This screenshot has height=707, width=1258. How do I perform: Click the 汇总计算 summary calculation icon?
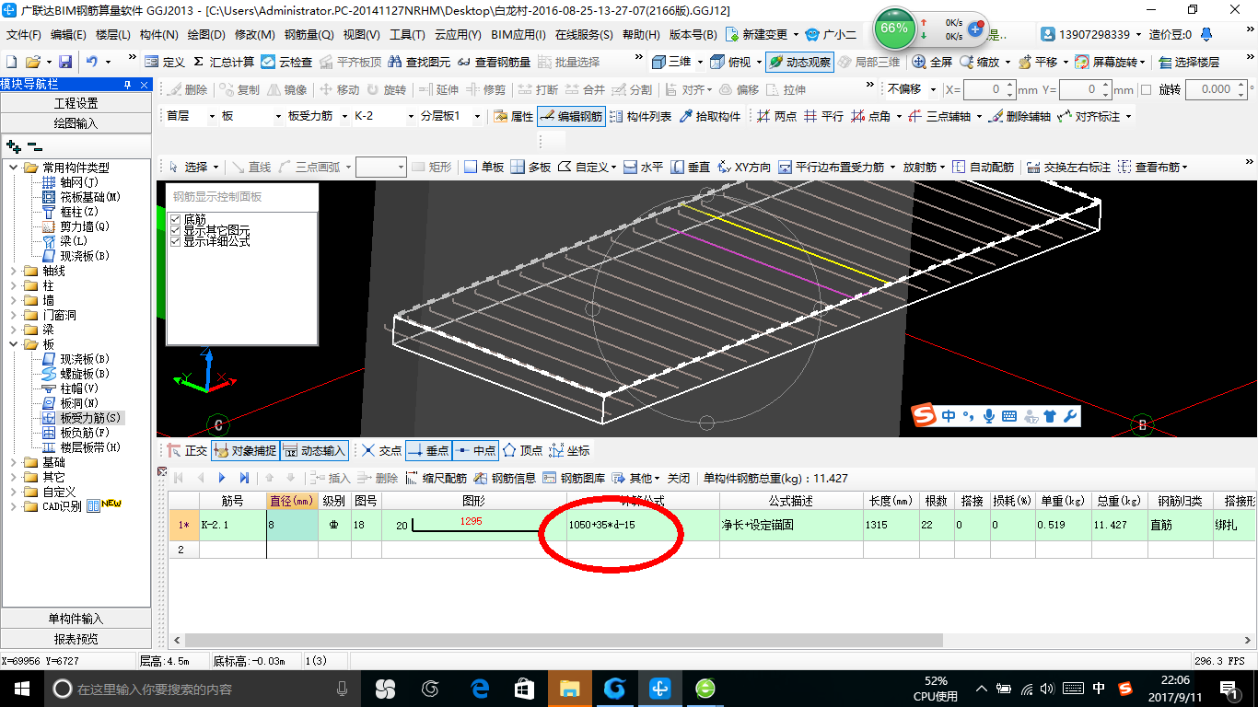point(224,62)
